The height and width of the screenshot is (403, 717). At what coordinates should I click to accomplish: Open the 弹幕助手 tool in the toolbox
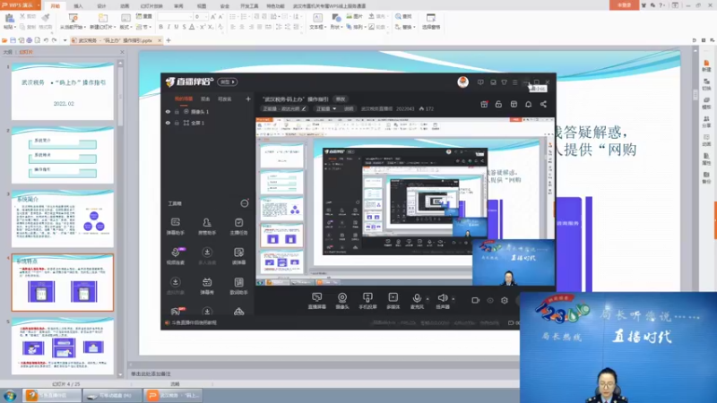[175, 227]
